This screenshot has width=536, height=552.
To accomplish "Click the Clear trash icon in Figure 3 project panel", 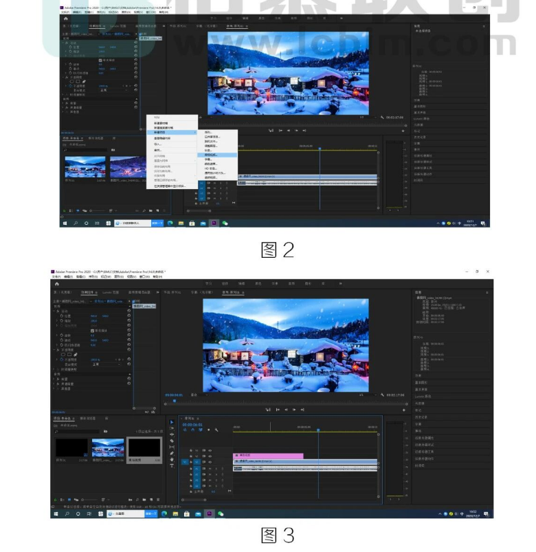I will tap(158, 500).
